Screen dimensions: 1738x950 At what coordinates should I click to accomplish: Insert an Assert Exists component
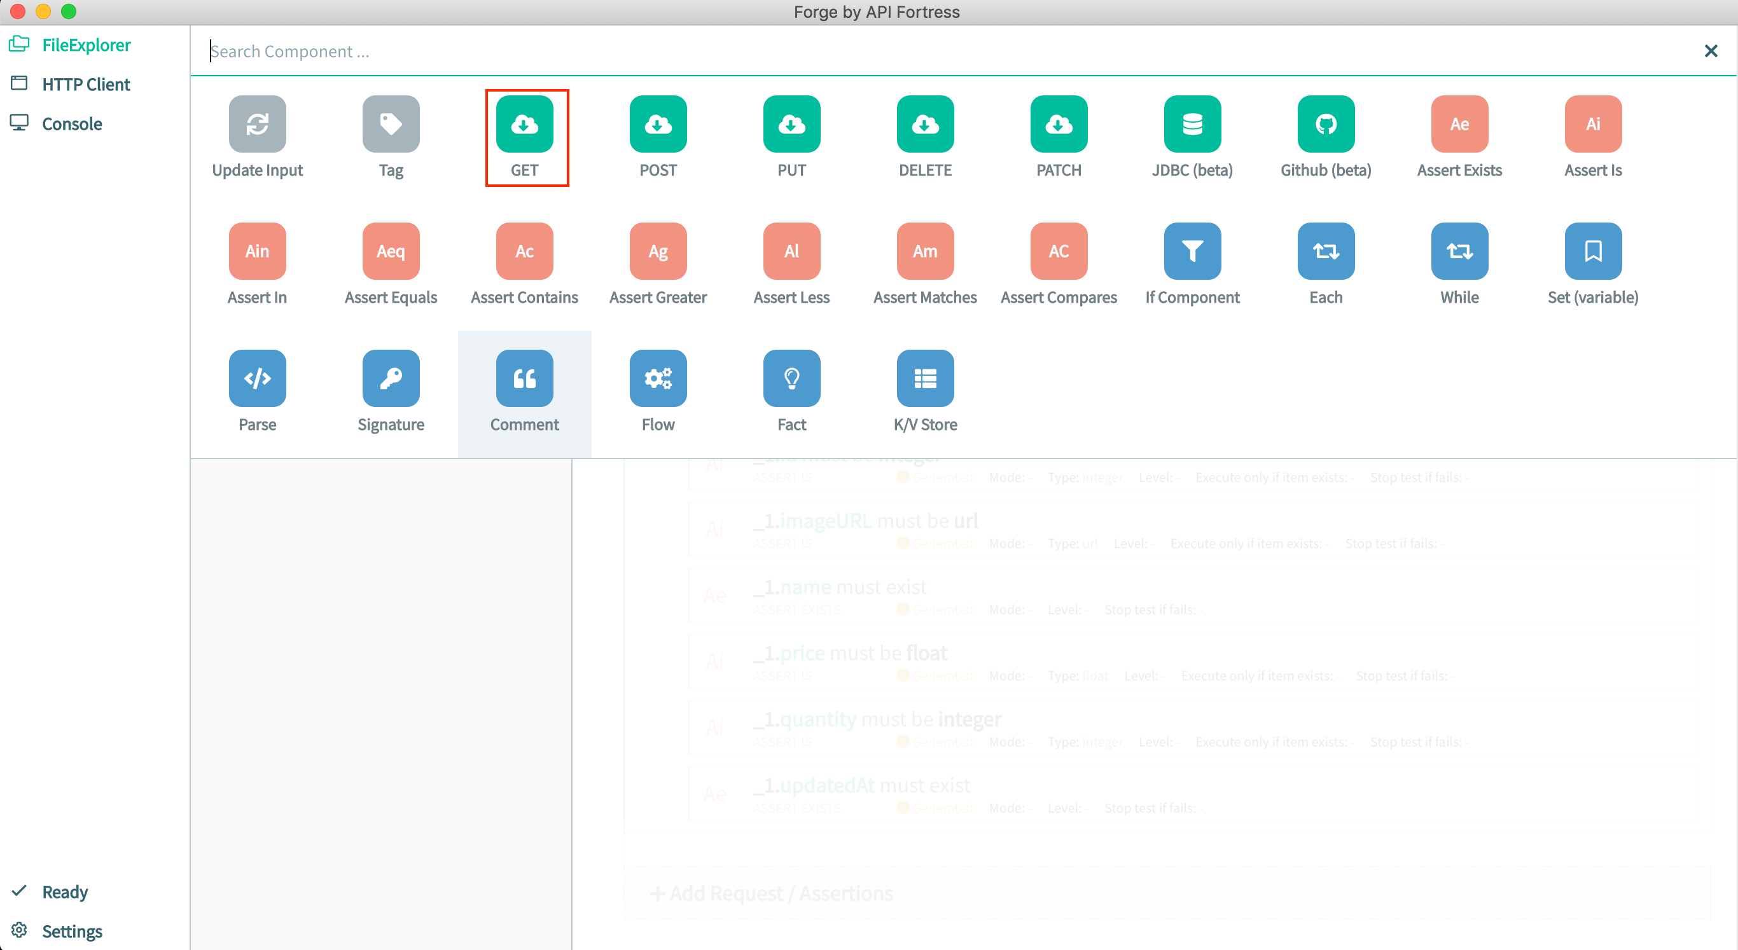point(1458,135)
